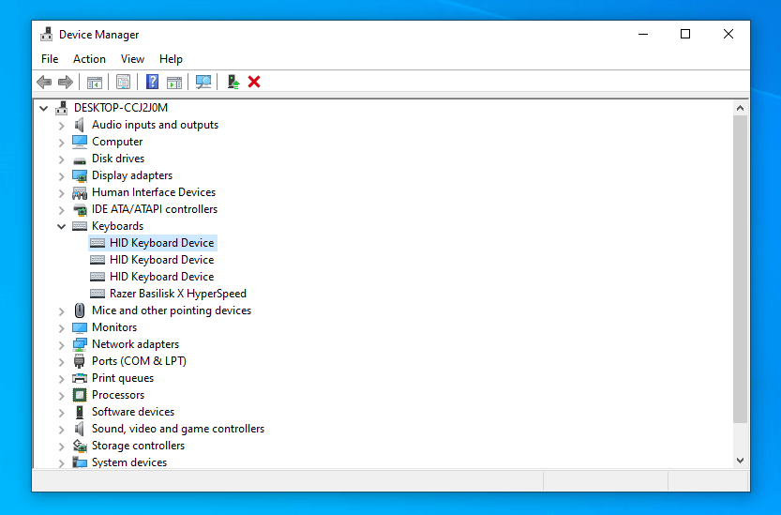Click IDE ATA/ATAPI controllers icon

[x=80, y=209]
